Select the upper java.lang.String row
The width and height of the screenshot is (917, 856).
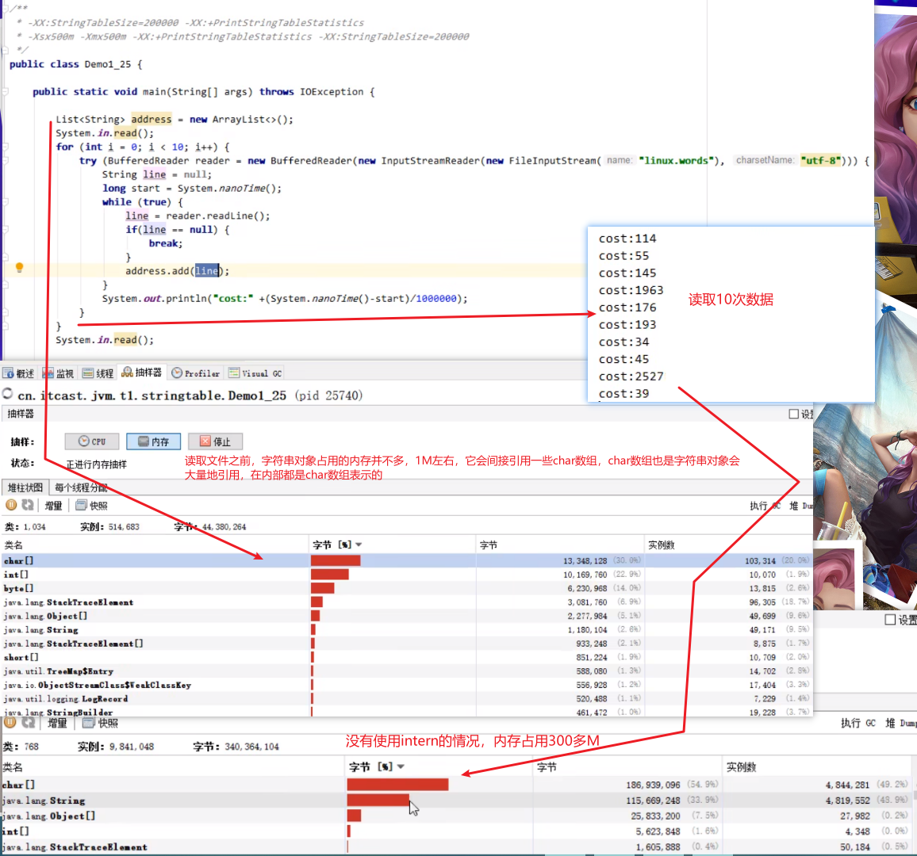[406, 630]
